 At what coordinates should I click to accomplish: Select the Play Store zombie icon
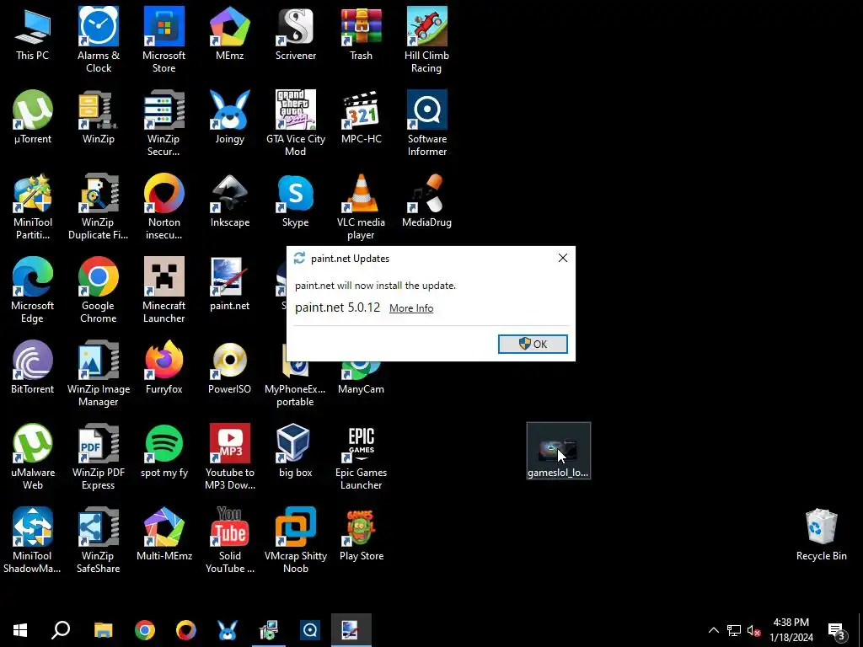pos(361,535)
